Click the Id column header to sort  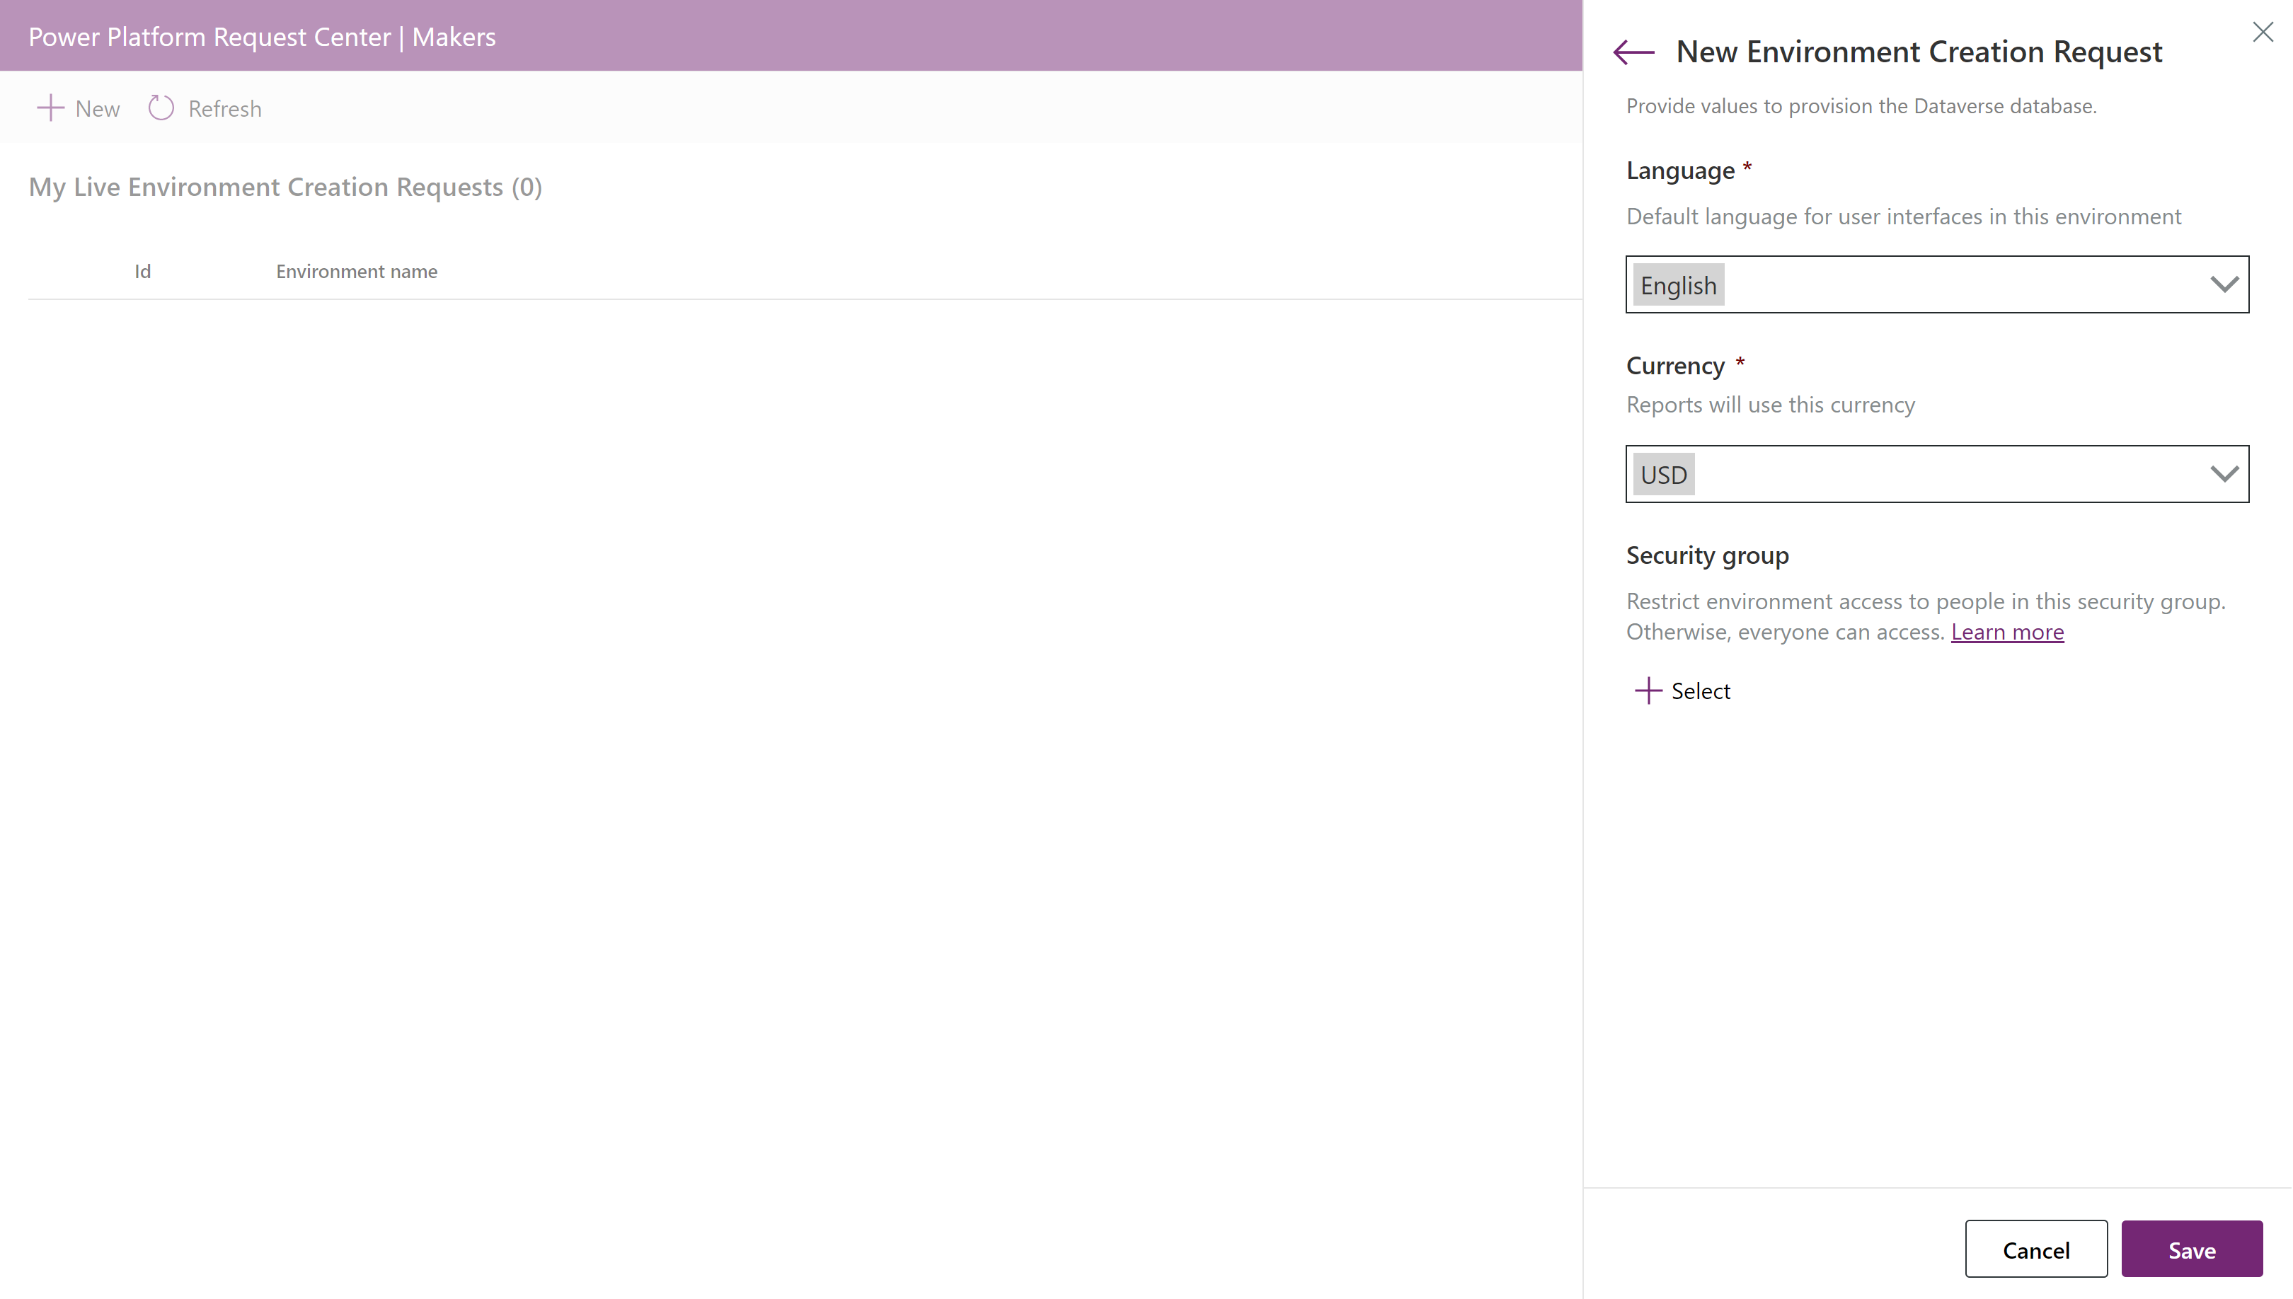point(142,271)
